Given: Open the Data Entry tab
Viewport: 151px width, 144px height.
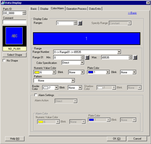Looking at the screenshot, I should point(95,9).
